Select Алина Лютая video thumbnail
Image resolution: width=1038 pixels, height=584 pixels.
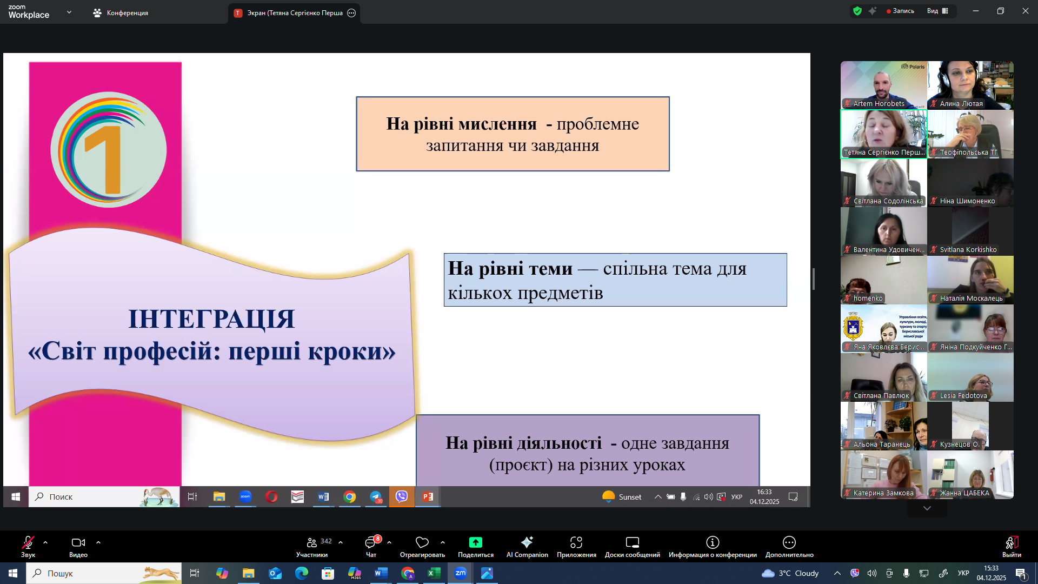point(970,85)
